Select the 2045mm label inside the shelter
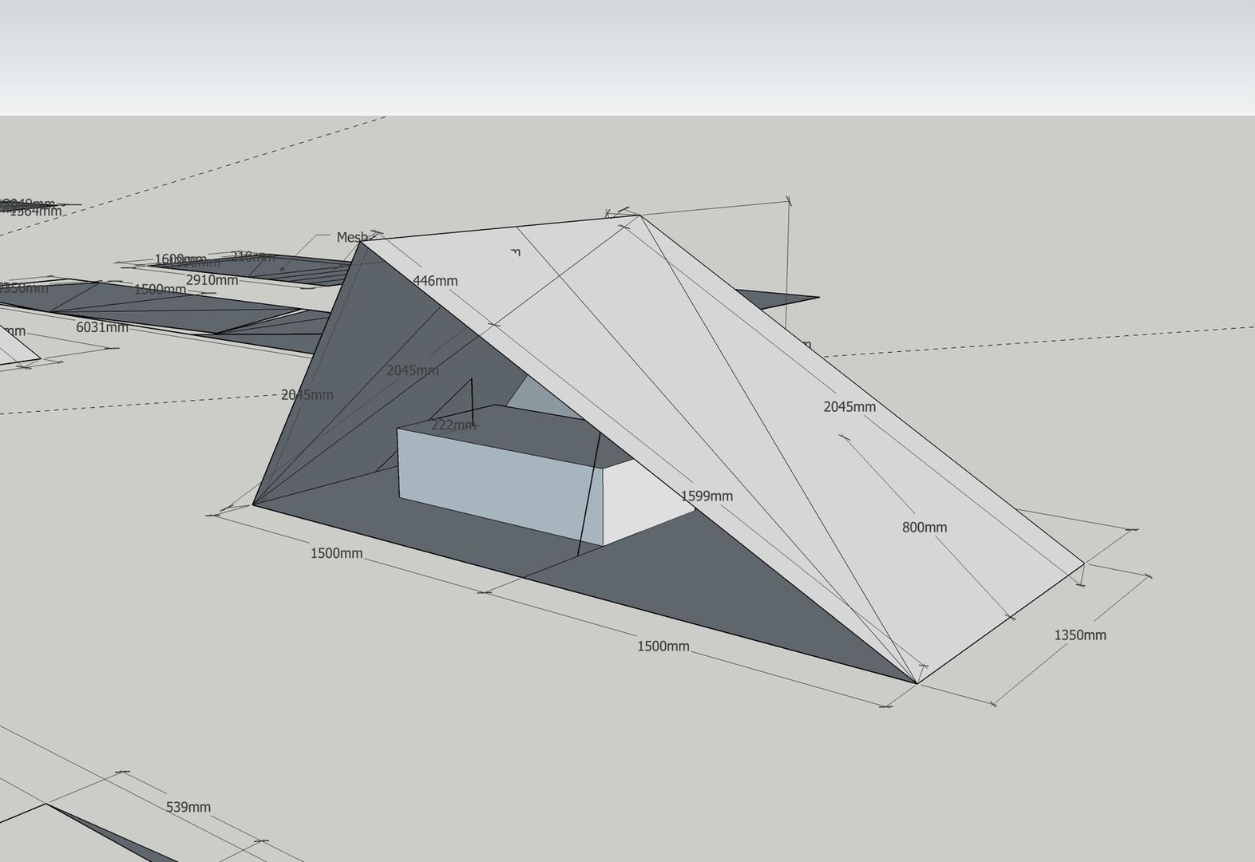Image resolution: width=1255 pixels, height=862 pixels. click(x=412, y=370)
